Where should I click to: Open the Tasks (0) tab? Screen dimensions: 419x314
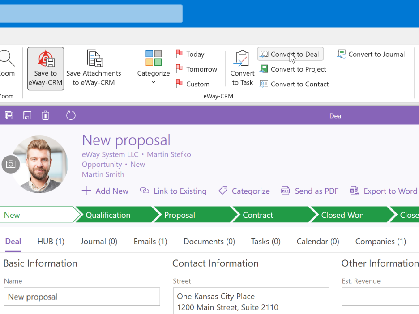266,242
